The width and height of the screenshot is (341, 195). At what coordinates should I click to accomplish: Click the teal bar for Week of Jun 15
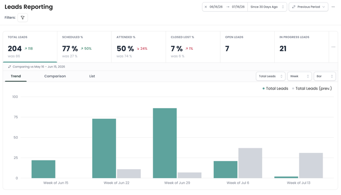click(x=43, y=169)
